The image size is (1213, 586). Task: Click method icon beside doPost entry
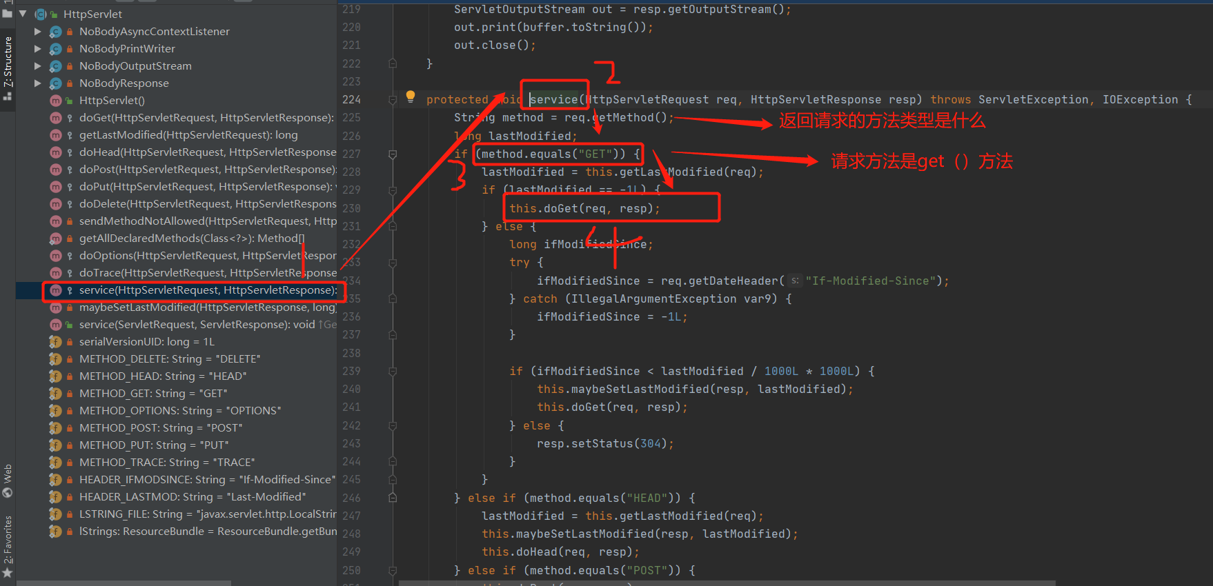[56, 170]
